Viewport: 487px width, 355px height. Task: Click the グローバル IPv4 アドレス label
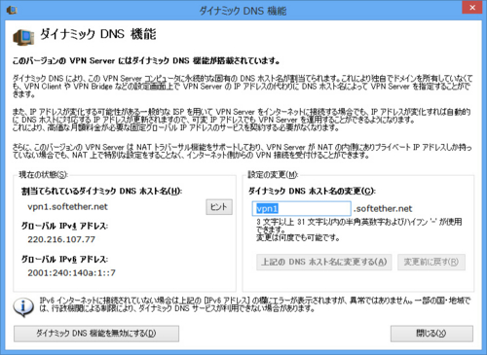65,226
